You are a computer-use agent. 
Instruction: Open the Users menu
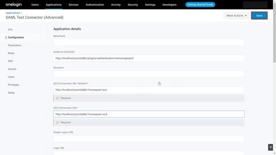(35, 5)
